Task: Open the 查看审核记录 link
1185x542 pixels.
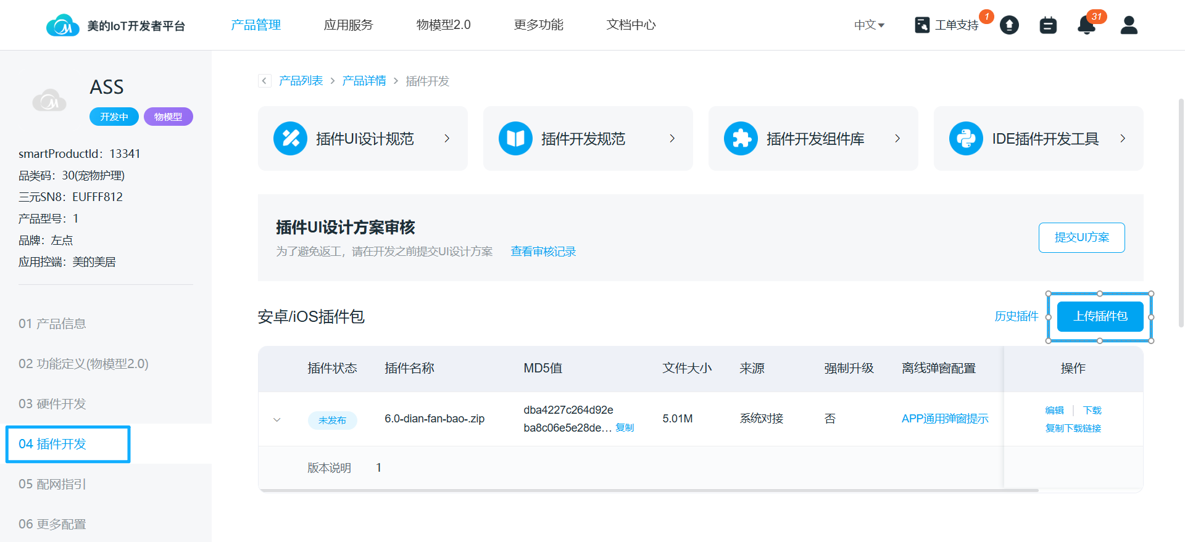Action: [x=543, y=252]
